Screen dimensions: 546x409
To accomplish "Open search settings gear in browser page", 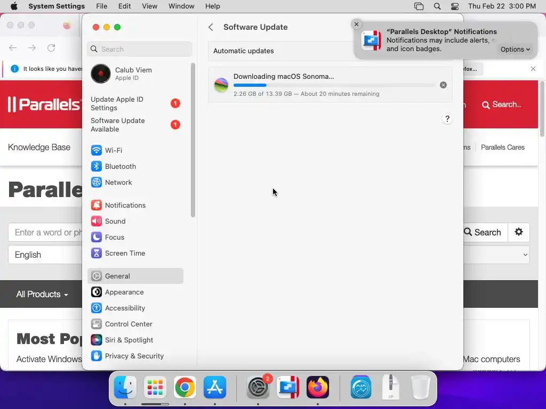I will (519, 232).
